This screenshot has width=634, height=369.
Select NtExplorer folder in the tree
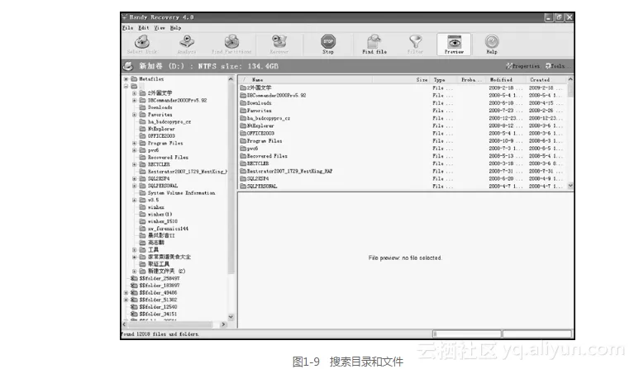161,129
